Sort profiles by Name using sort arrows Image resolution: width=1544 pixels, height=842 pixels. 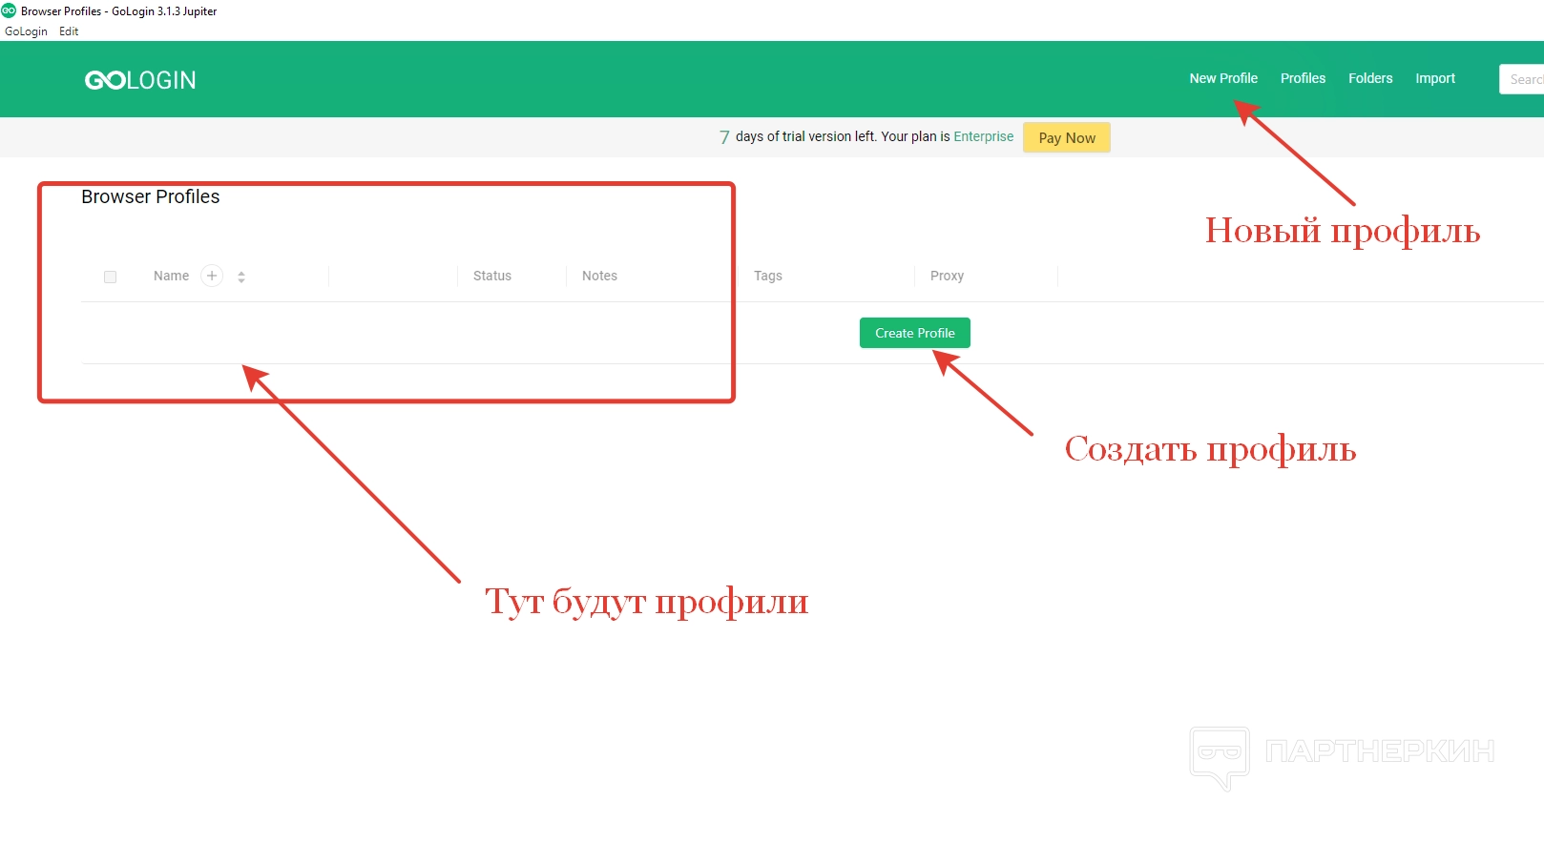[241, 277]
